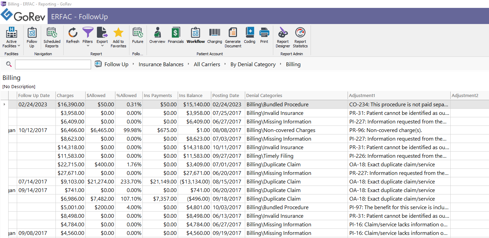Select 'CO-234: This procedure is not paid' cell
Screen dimensions: 489x238
(399, 104)
